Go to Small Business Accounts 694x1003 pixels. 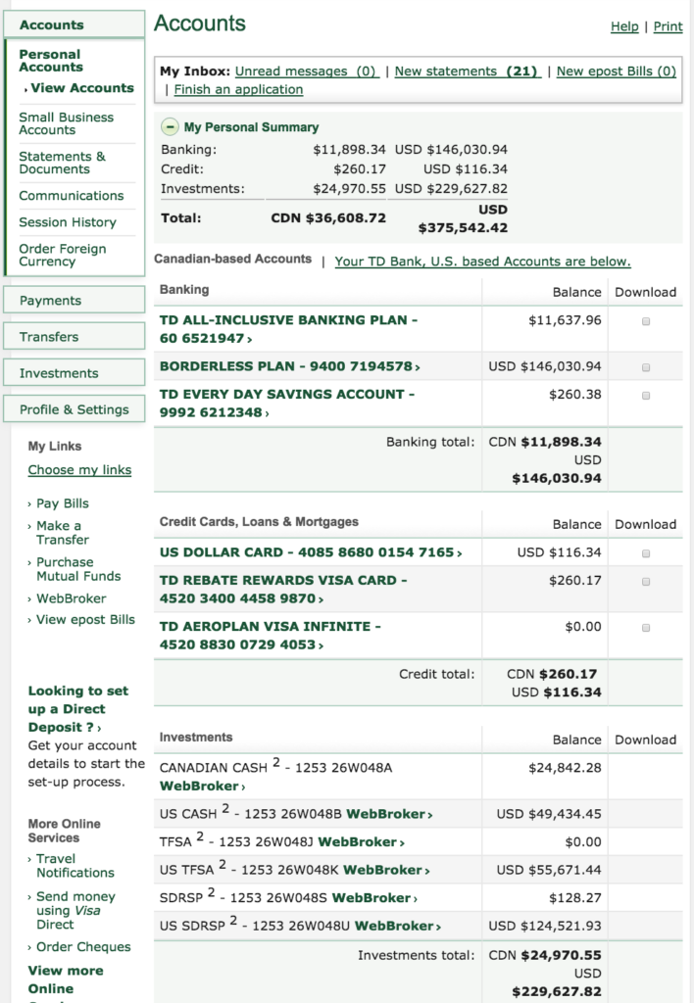[x=66, y=123]
